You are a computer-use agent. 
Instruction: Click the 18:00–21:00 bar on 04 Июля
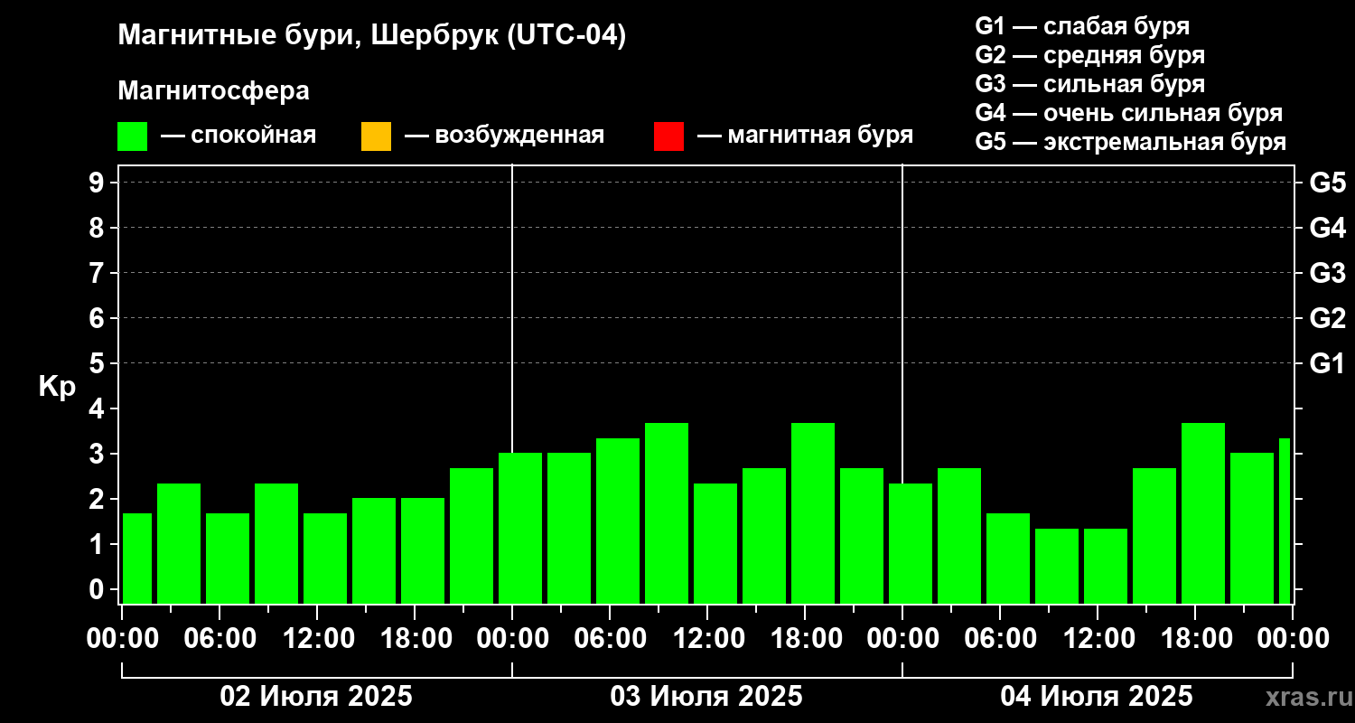(x=1203, y=513)
